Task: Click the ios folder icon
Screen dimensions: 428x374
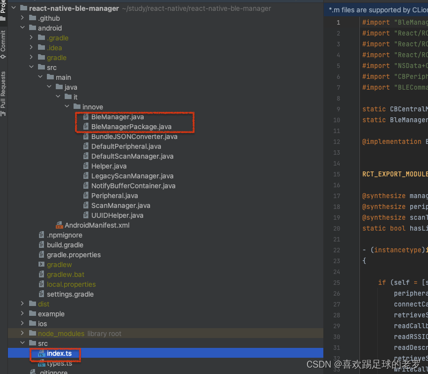Action: [33, 323]
